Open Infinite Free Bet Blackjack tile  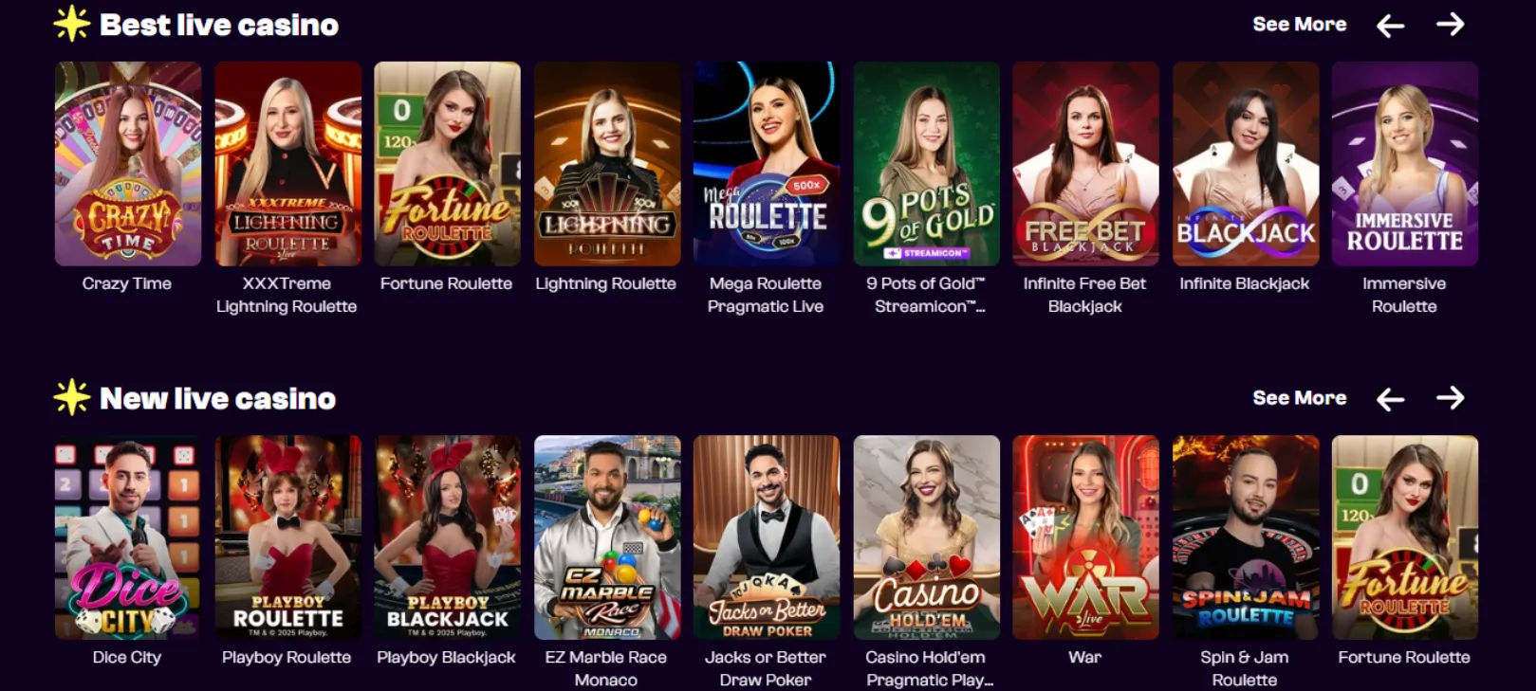(x=1085, y=164)
